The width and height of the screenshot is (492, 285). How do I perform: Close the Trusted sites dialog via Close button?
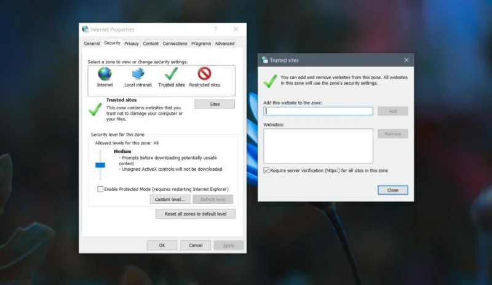pos(393,190)
